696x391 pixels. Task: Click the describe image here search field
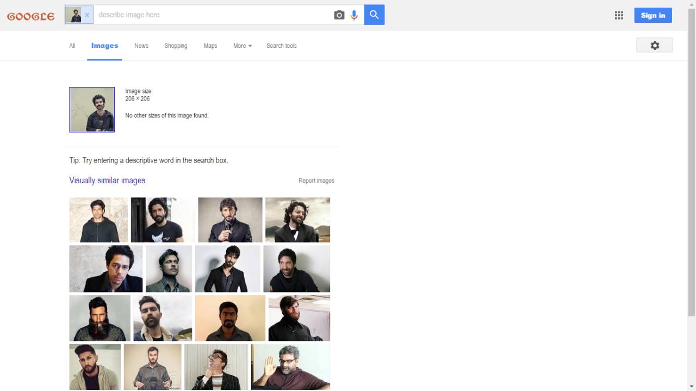[212, 15]
